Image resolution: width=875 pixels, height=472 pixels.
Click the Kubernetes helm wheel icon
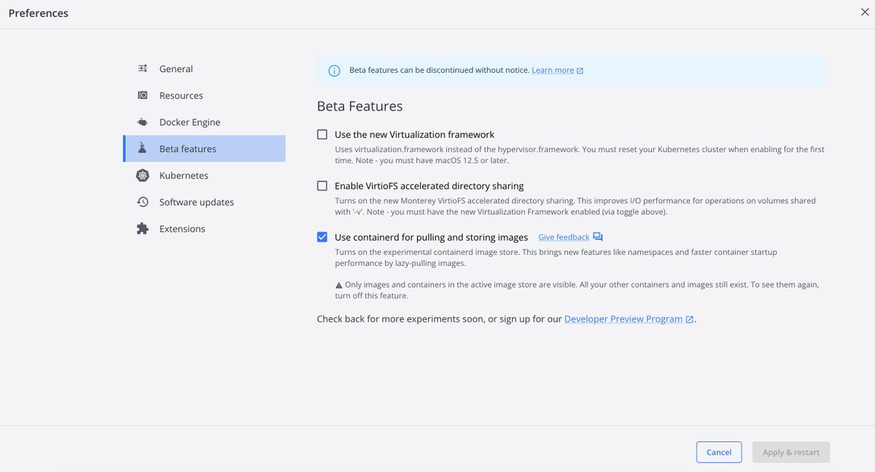pyautogui.click(x=143, y=176)
